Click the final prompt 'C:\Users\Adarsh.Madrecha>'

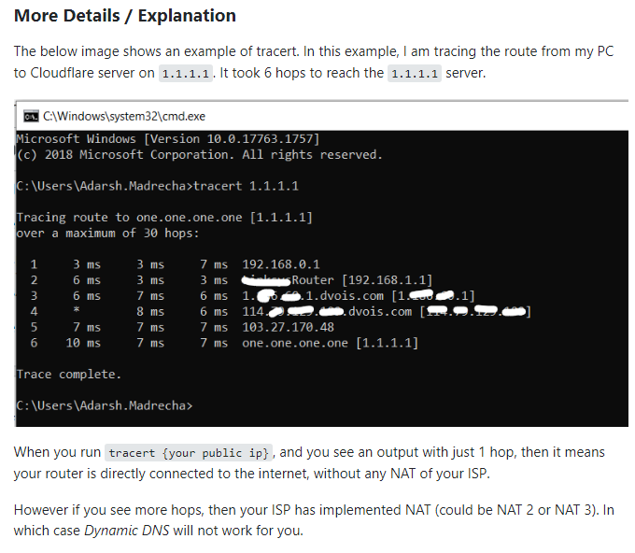pos(105,405)
